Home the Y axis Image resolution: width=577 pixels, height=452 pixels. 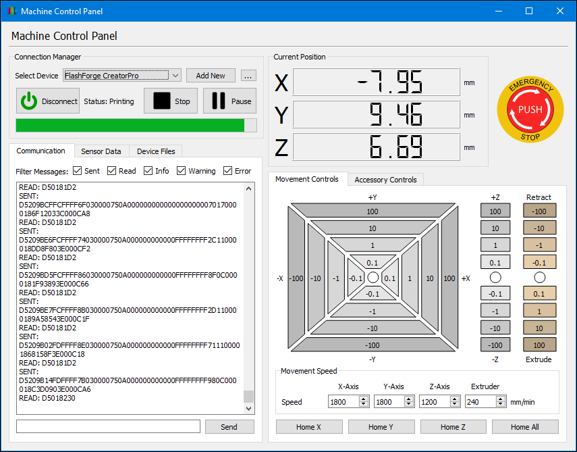(381, 426)
